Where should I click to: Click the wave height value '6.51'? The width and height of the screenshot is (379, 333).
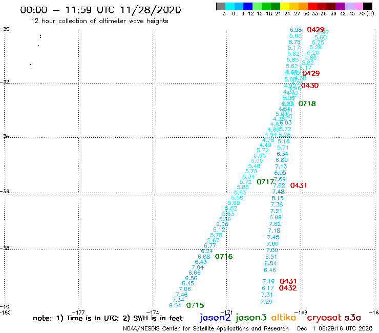[271, 257]
